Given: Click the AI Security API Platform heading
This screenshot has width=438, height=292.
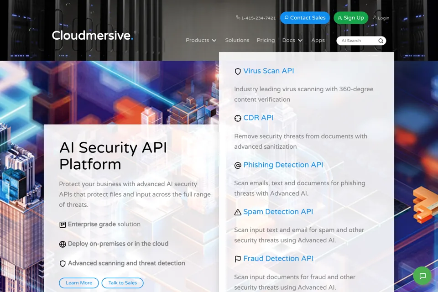Looking at the screenshot, I should pos(113,156).
